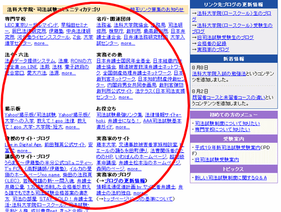Open the 相互リンク募集のお知らせ link
Viewport: 281px width, 212px height.
click(157, 10)
